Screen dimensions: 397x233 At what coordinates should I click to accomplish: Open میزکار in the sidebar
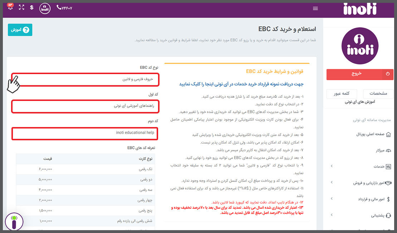tap(380, 150)
